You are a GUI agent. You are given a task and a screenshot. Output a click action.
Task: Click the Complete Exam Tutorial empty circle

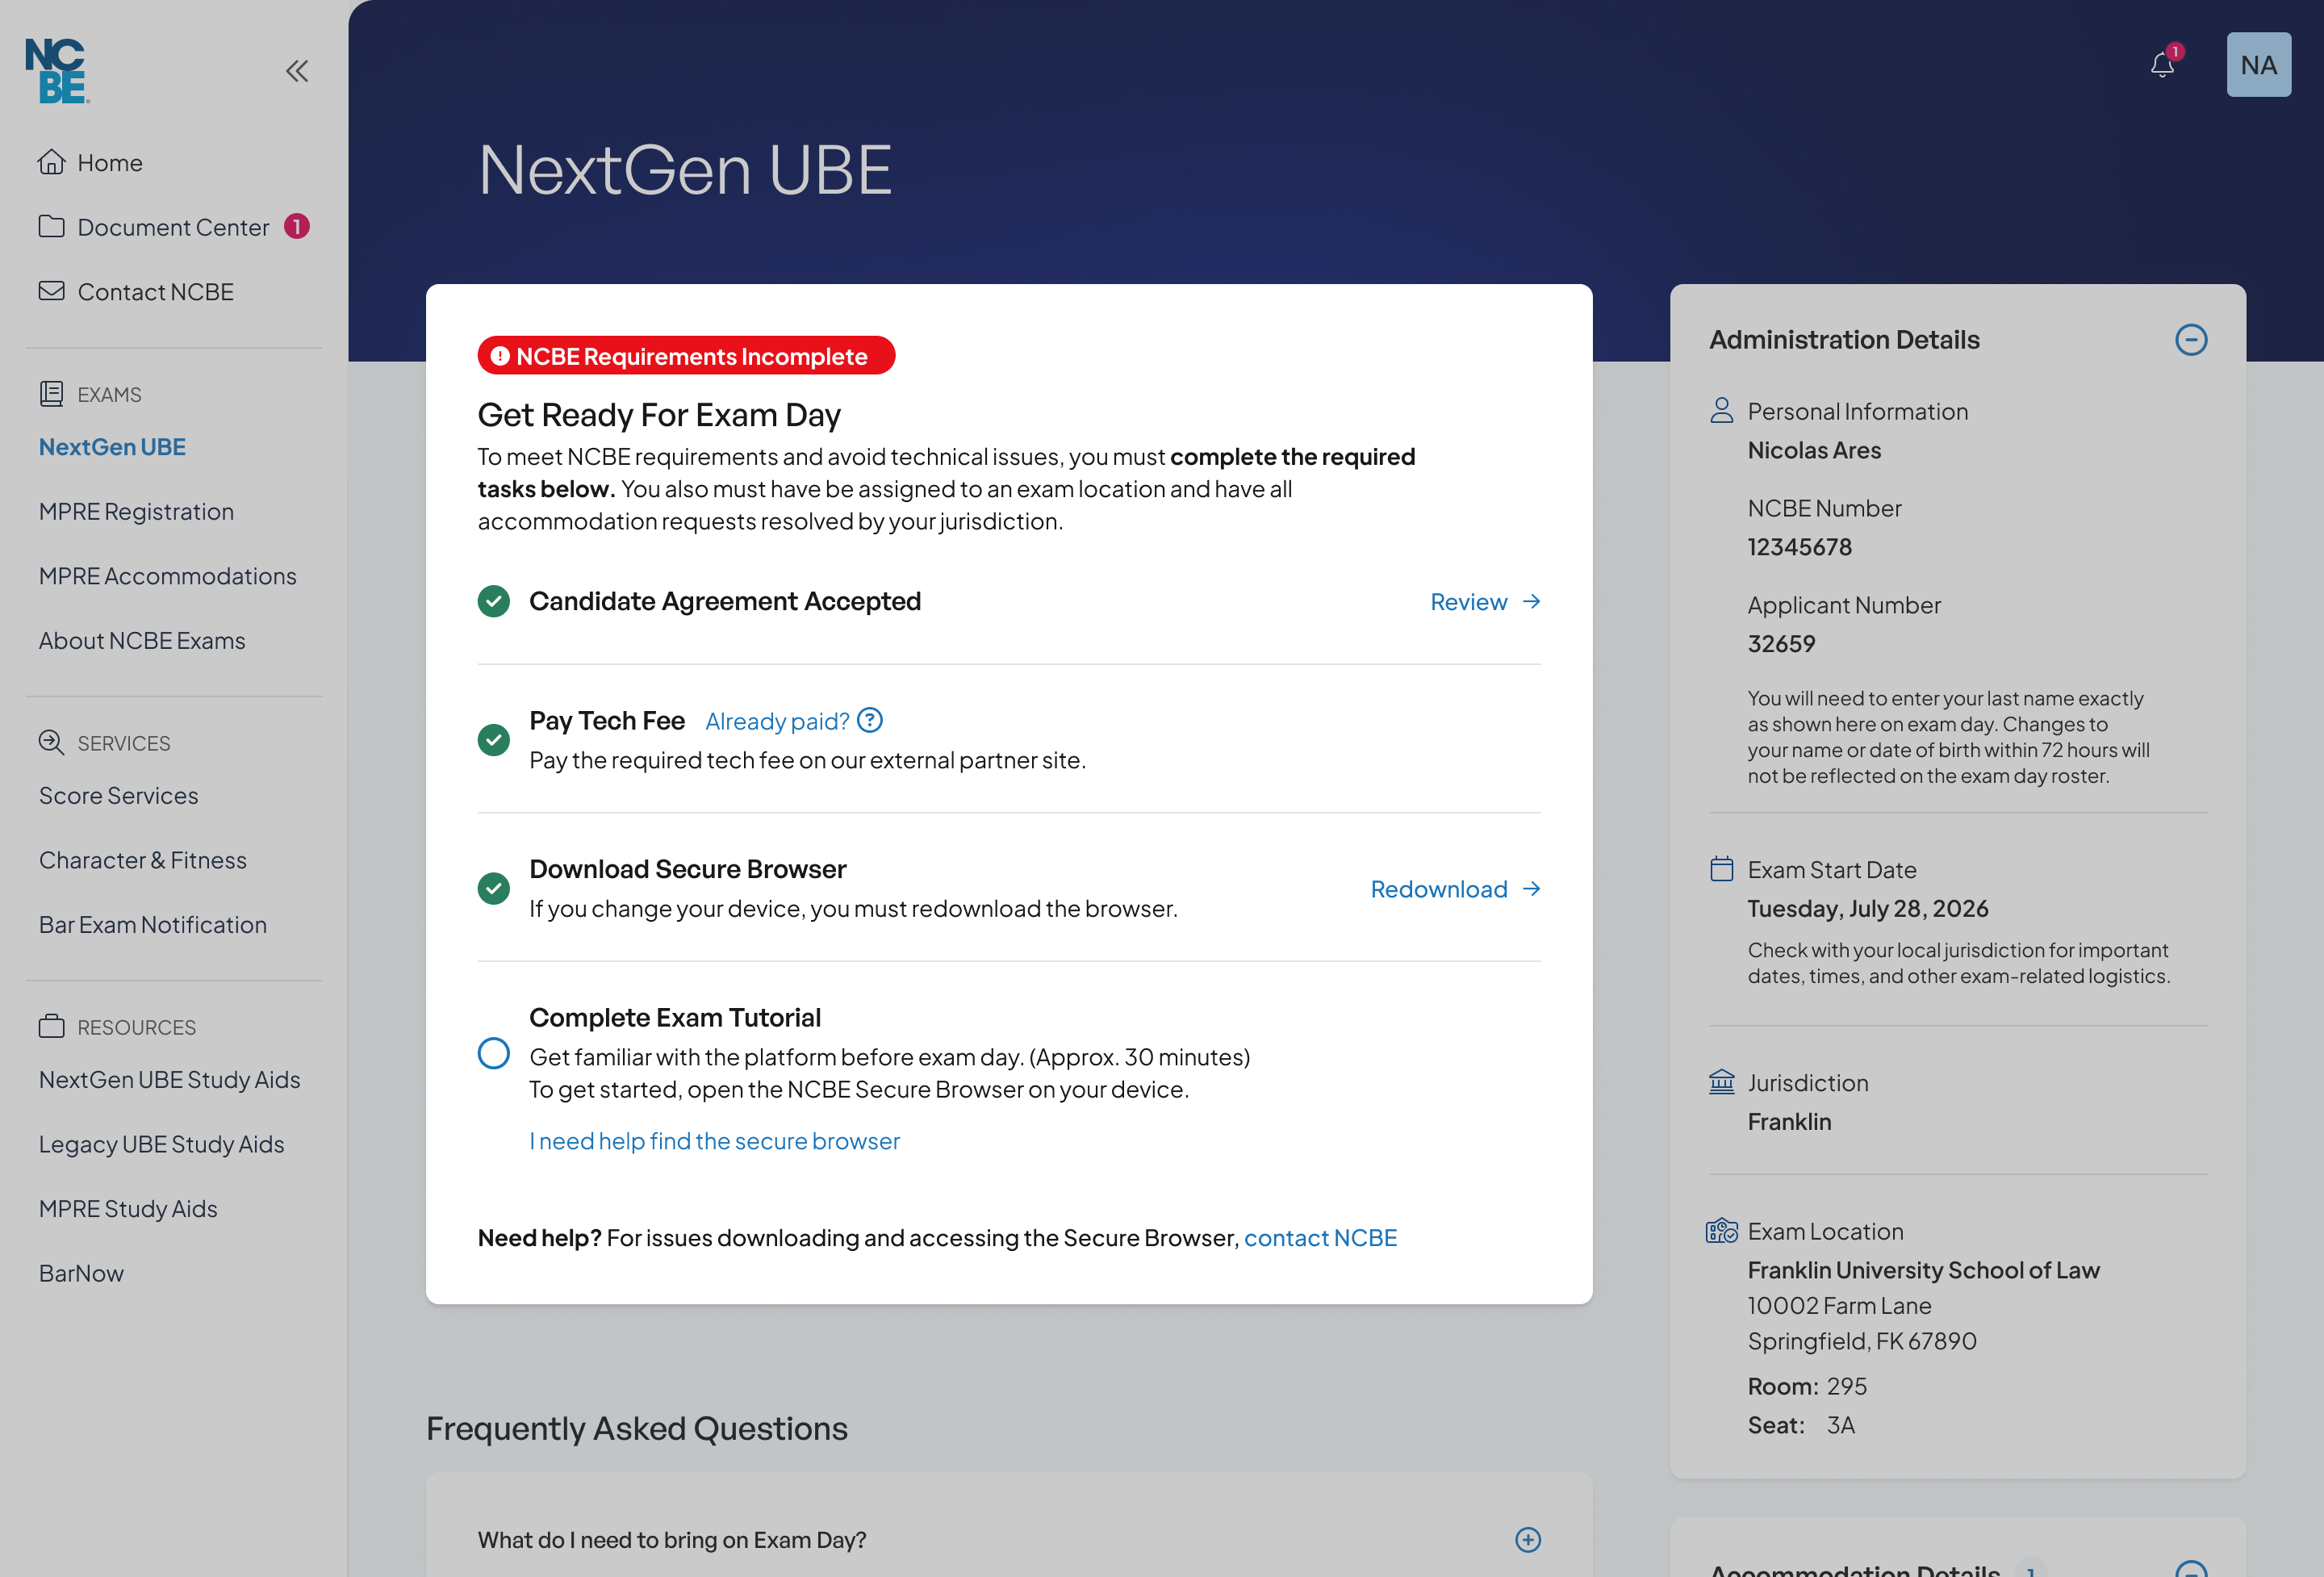493,1053
